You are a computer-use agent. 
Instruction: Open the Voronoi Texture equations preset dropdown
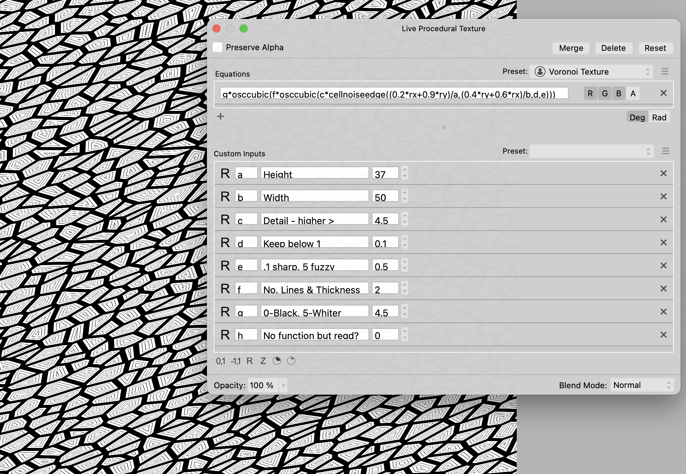click(591, 72)
